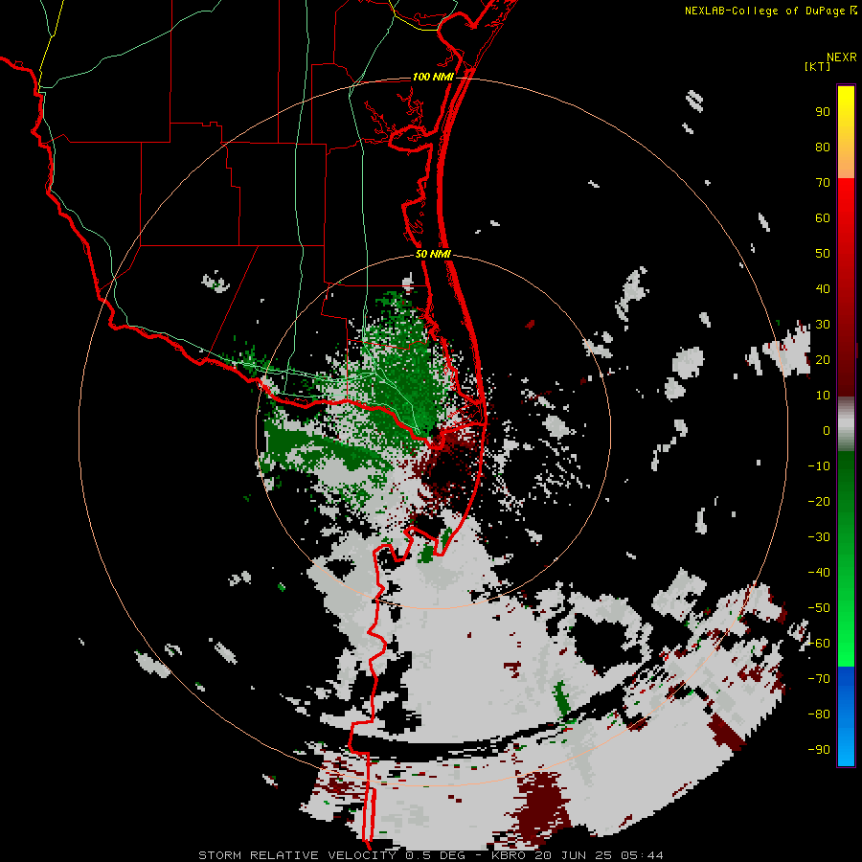Select the -80 scale label

click(x=819, y=715)
